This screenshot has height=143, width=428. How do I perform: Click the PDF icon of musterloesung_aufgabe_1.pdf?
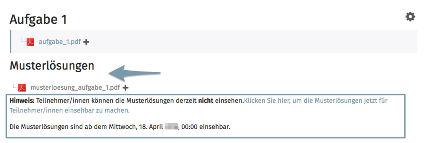pos(22,87)
